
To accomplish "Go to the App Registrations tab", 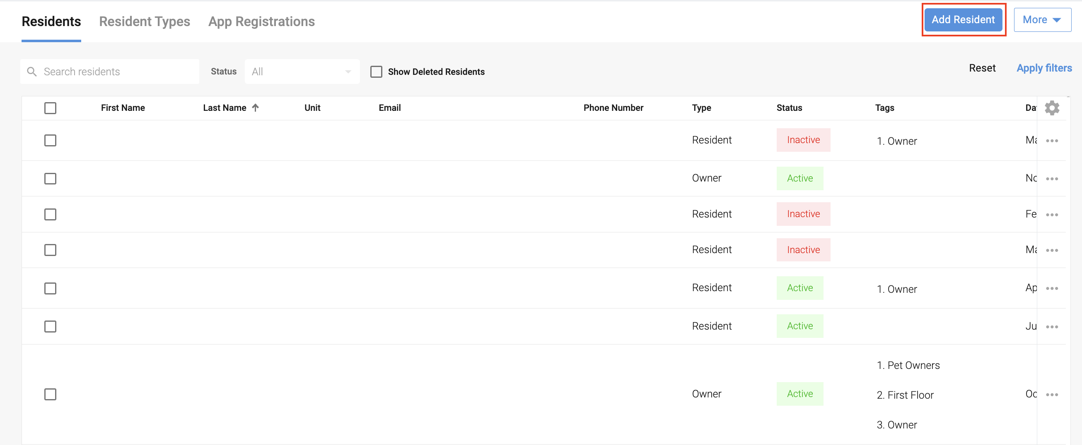I will [x=261, y=22].
